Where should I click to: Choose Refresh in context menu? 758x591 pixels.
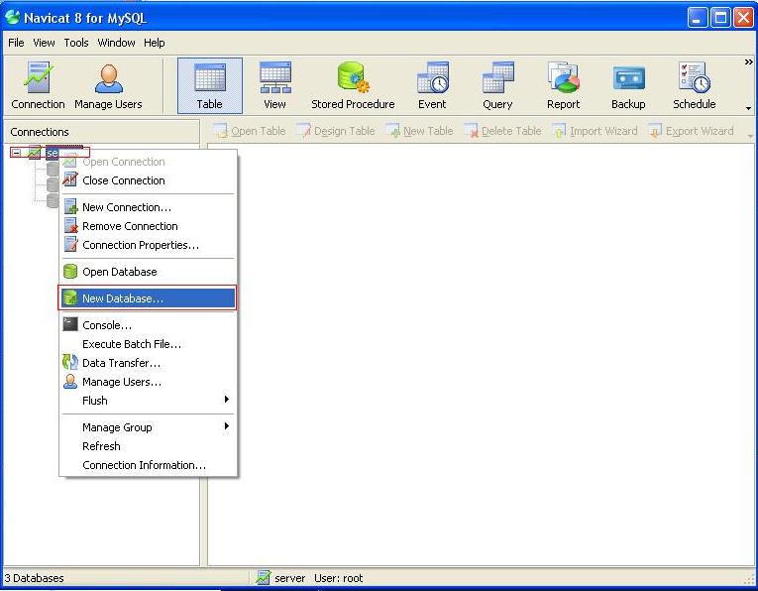pos(148,446)
